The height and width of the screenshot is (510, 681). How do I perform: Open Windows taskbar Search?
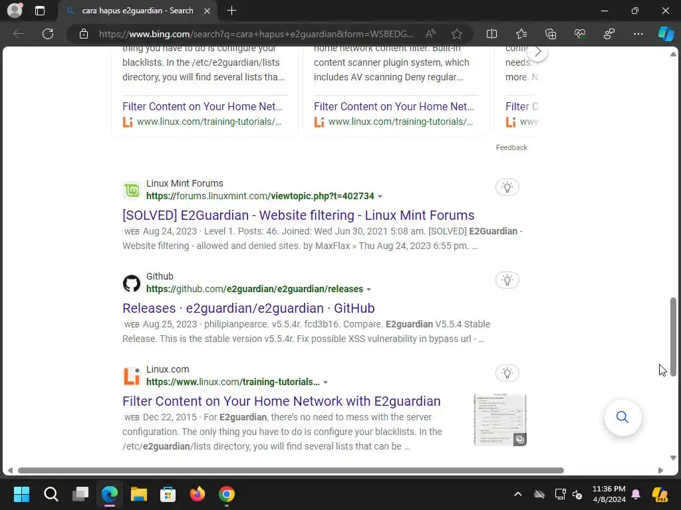click(x=51, y=494)
